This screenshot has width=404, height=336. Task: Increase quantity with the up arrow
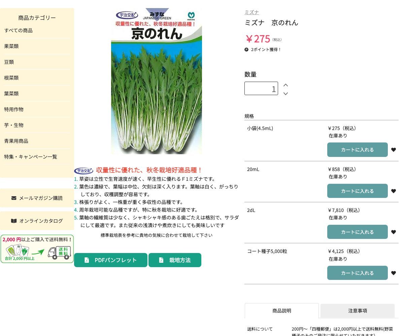(x=285, y=85)
